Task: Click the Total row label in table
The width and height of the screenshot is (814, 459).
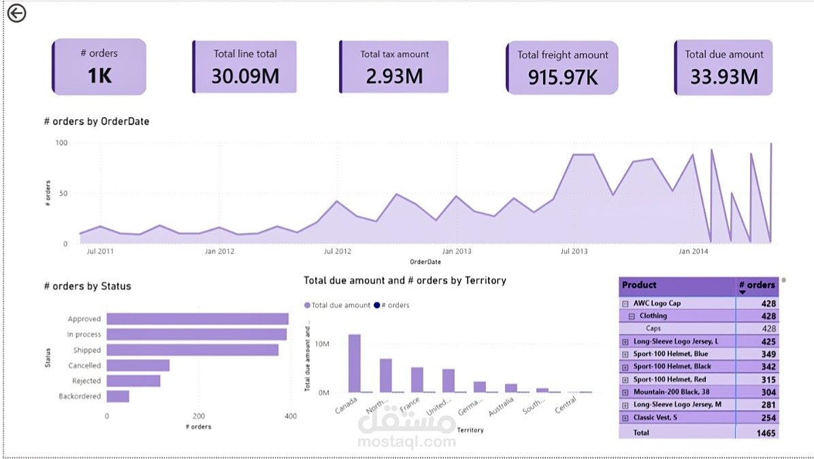Action: coord(641,432)
